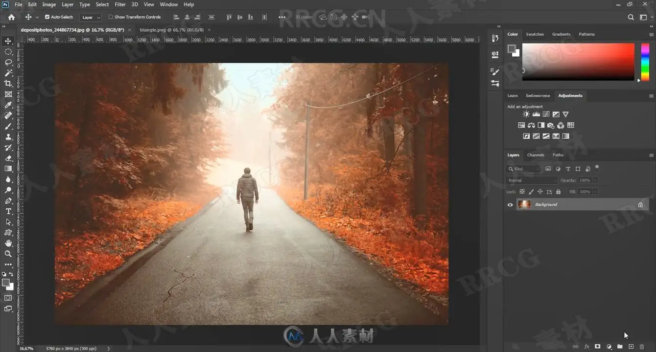
Task: Select the Brush tool
Action: (8, 126)
